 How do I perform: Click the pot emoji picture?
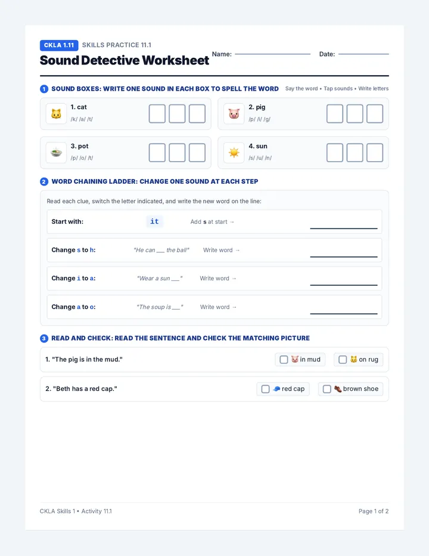tap(57, 153)
